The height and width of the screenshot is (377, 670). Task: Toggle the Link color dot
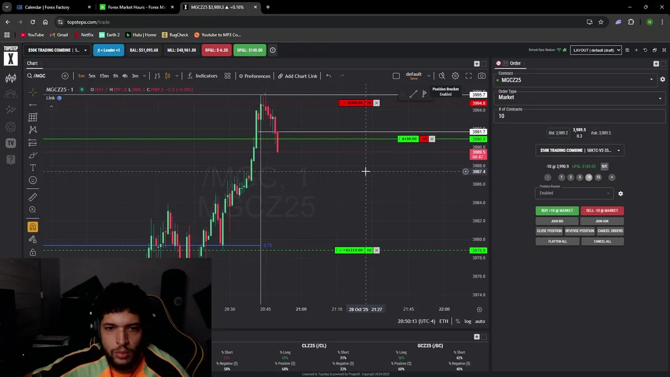click(59, 98)
